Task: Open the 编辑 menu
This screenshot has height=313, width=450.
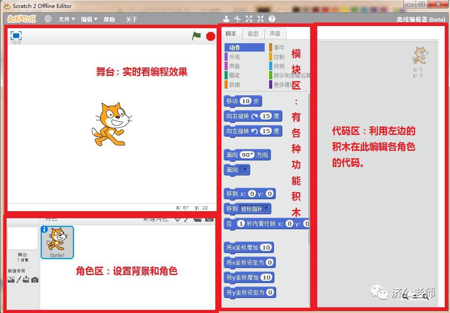Action: 89,19
